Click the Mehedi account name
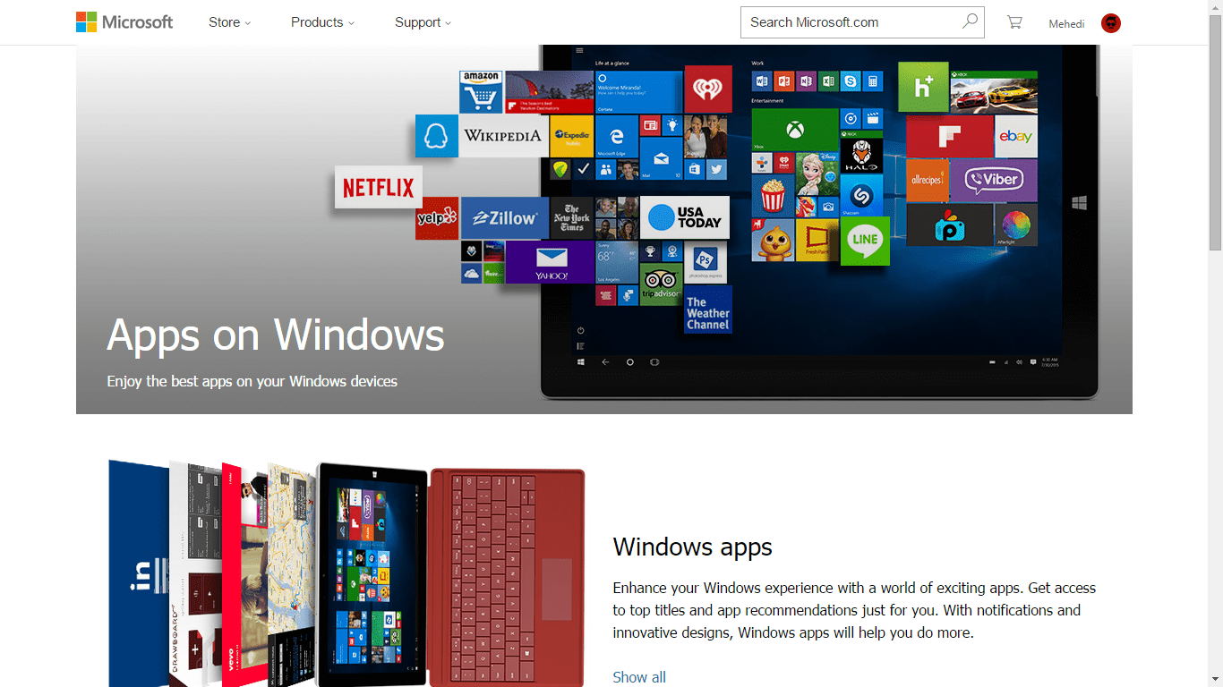This screenshot has width=1223, height=687. 1066,24
